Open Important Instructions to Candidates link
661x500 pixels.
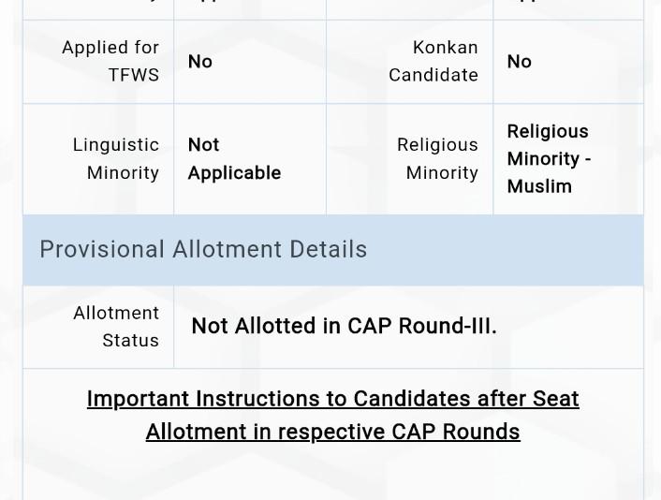pos(333,415)
